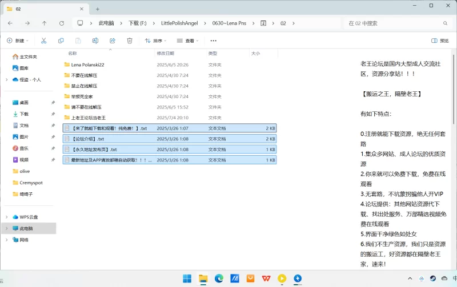The height and width of the screenshot is (287, 457).
Task: Click the 02 breadcrumb segment
Action: tap(283, 23)
